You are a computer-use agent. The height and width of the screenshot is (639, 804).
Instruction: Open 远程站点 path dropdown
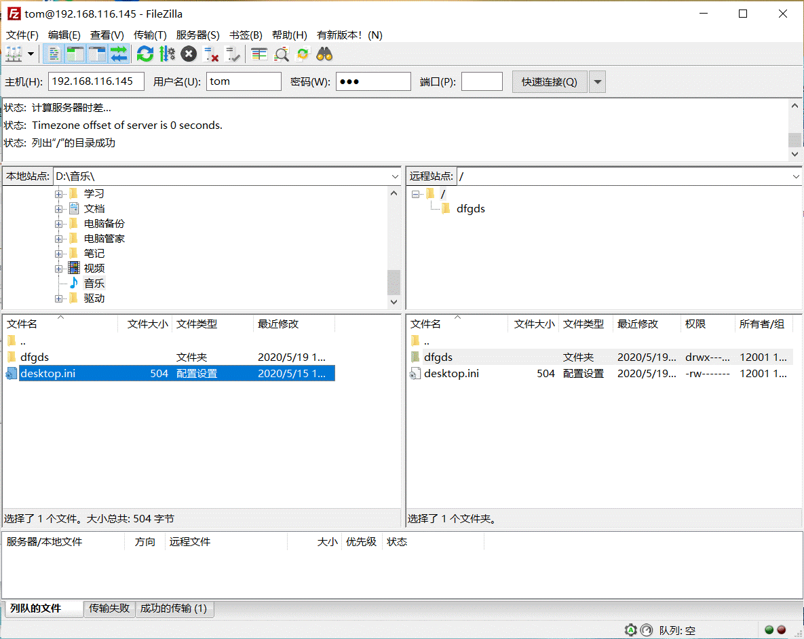pos(796,176)
